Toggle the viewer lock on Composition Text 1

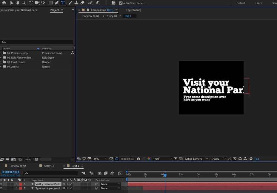[88, 10]
